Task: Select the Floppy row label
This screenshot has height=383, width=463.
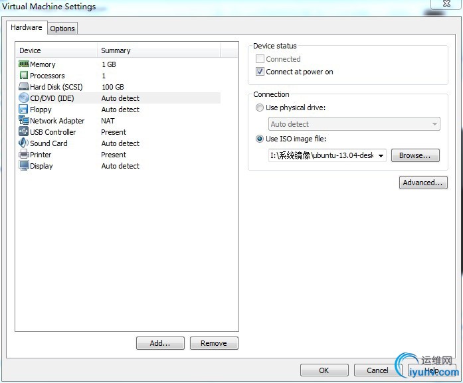Action: (x=41, y=110)
